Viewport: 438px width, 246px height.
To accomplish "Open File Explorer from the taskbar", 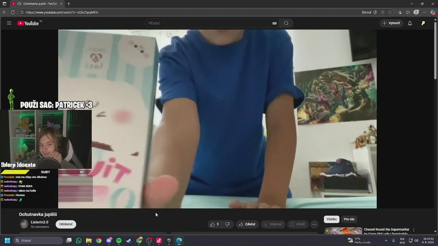I will (89, 241).
